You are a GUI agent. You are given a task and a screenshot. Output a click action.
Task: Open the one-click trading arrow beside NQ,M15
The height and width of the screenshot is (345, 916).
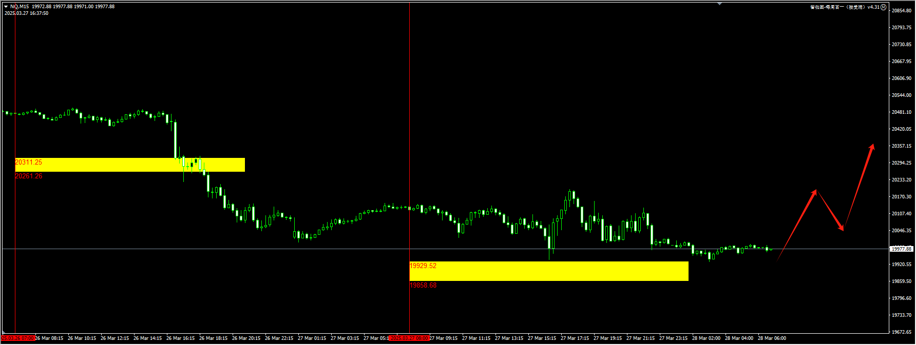(x=6, y=7)
